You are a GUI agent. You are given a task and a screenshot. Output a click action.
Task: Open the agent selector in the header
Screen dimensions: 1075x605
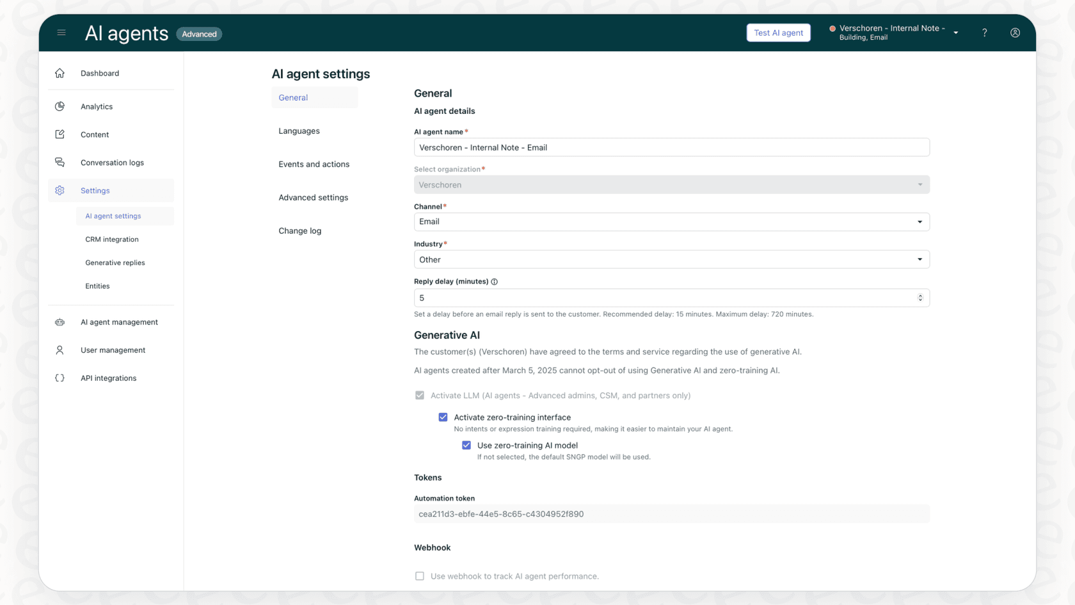tap(956, 32)
